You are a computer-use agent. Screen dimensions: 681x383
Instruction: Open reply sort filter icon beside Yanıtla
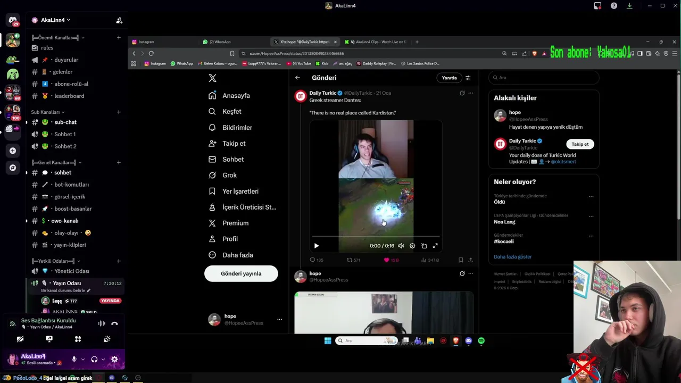click(x=468, y=78)
